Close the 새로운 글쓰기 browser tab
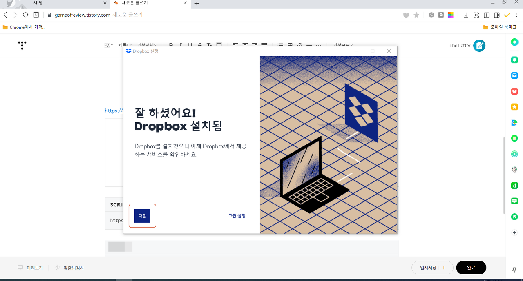 coord(185,3)
